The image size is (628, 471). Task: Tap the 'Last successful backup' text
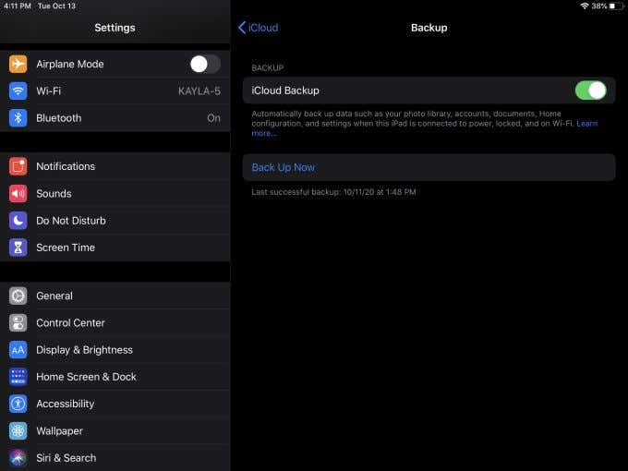coord(333,192)
